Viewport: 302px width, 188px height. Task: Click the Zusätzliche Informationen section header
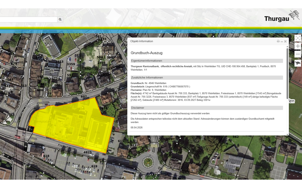pyautogui.click(x=207, y=78)
